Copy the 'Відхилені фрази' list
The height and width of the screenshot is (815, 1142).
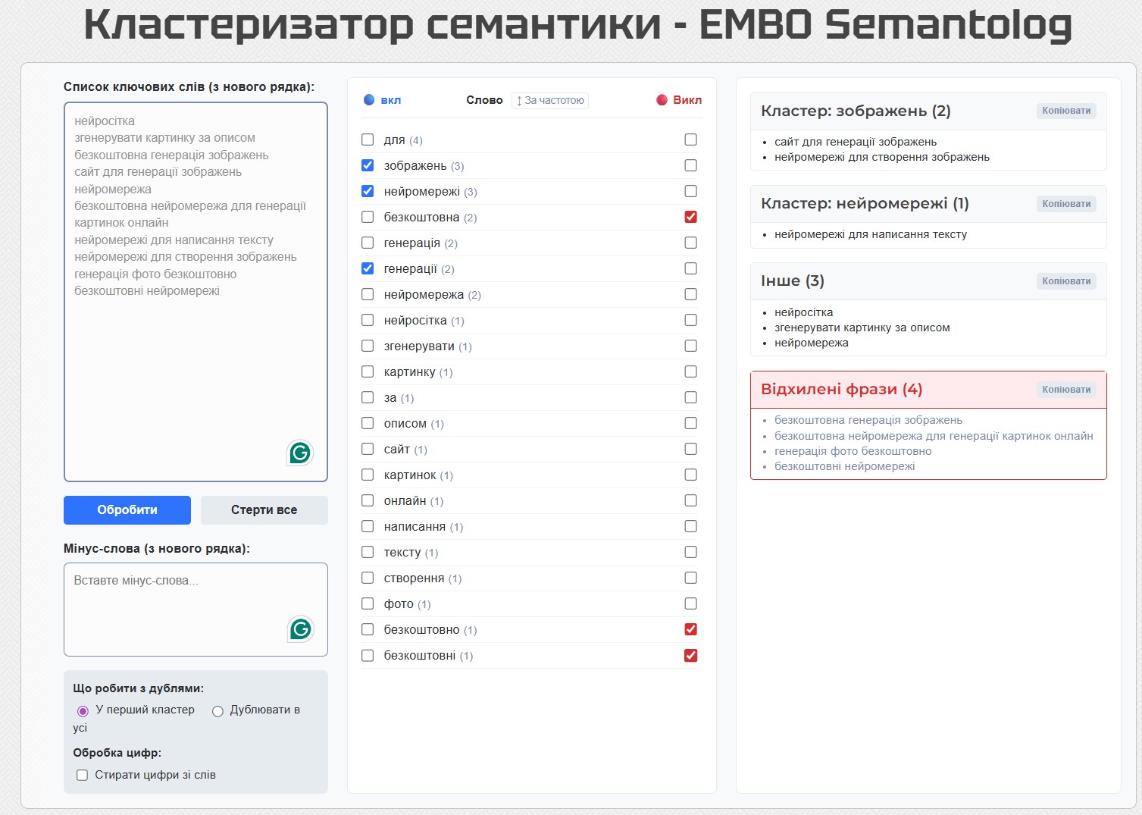click(x=1066, y=390)
